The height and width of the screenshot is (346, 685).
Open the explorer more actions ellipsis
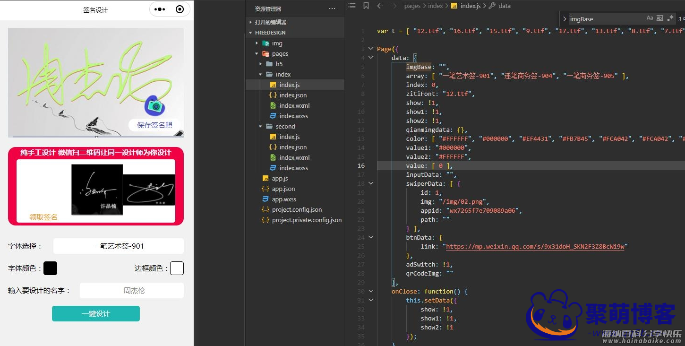[332, 9]
